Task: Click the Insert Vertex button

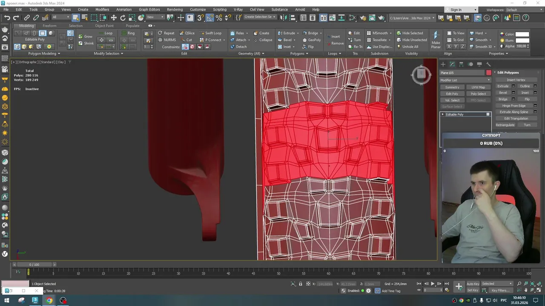Action: [x=516, y=80]
